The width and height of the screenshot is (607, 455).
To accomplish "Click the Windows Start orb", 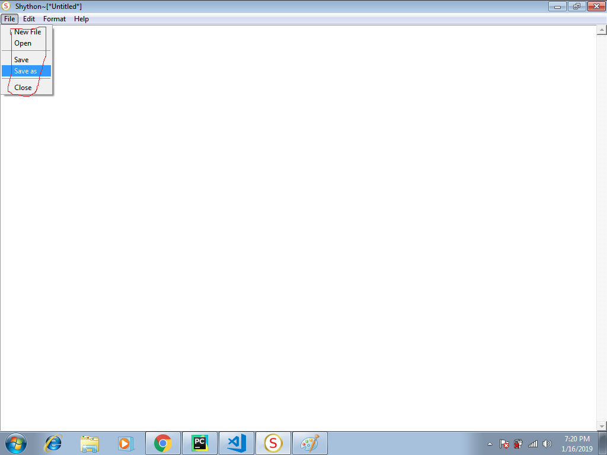I will point(16,443).
